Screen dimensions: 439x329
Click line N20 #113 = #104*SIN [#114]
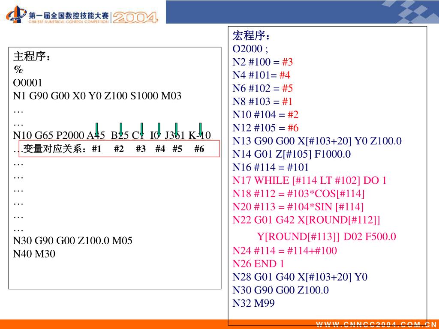pyautogui.click(x=298, y=207)
